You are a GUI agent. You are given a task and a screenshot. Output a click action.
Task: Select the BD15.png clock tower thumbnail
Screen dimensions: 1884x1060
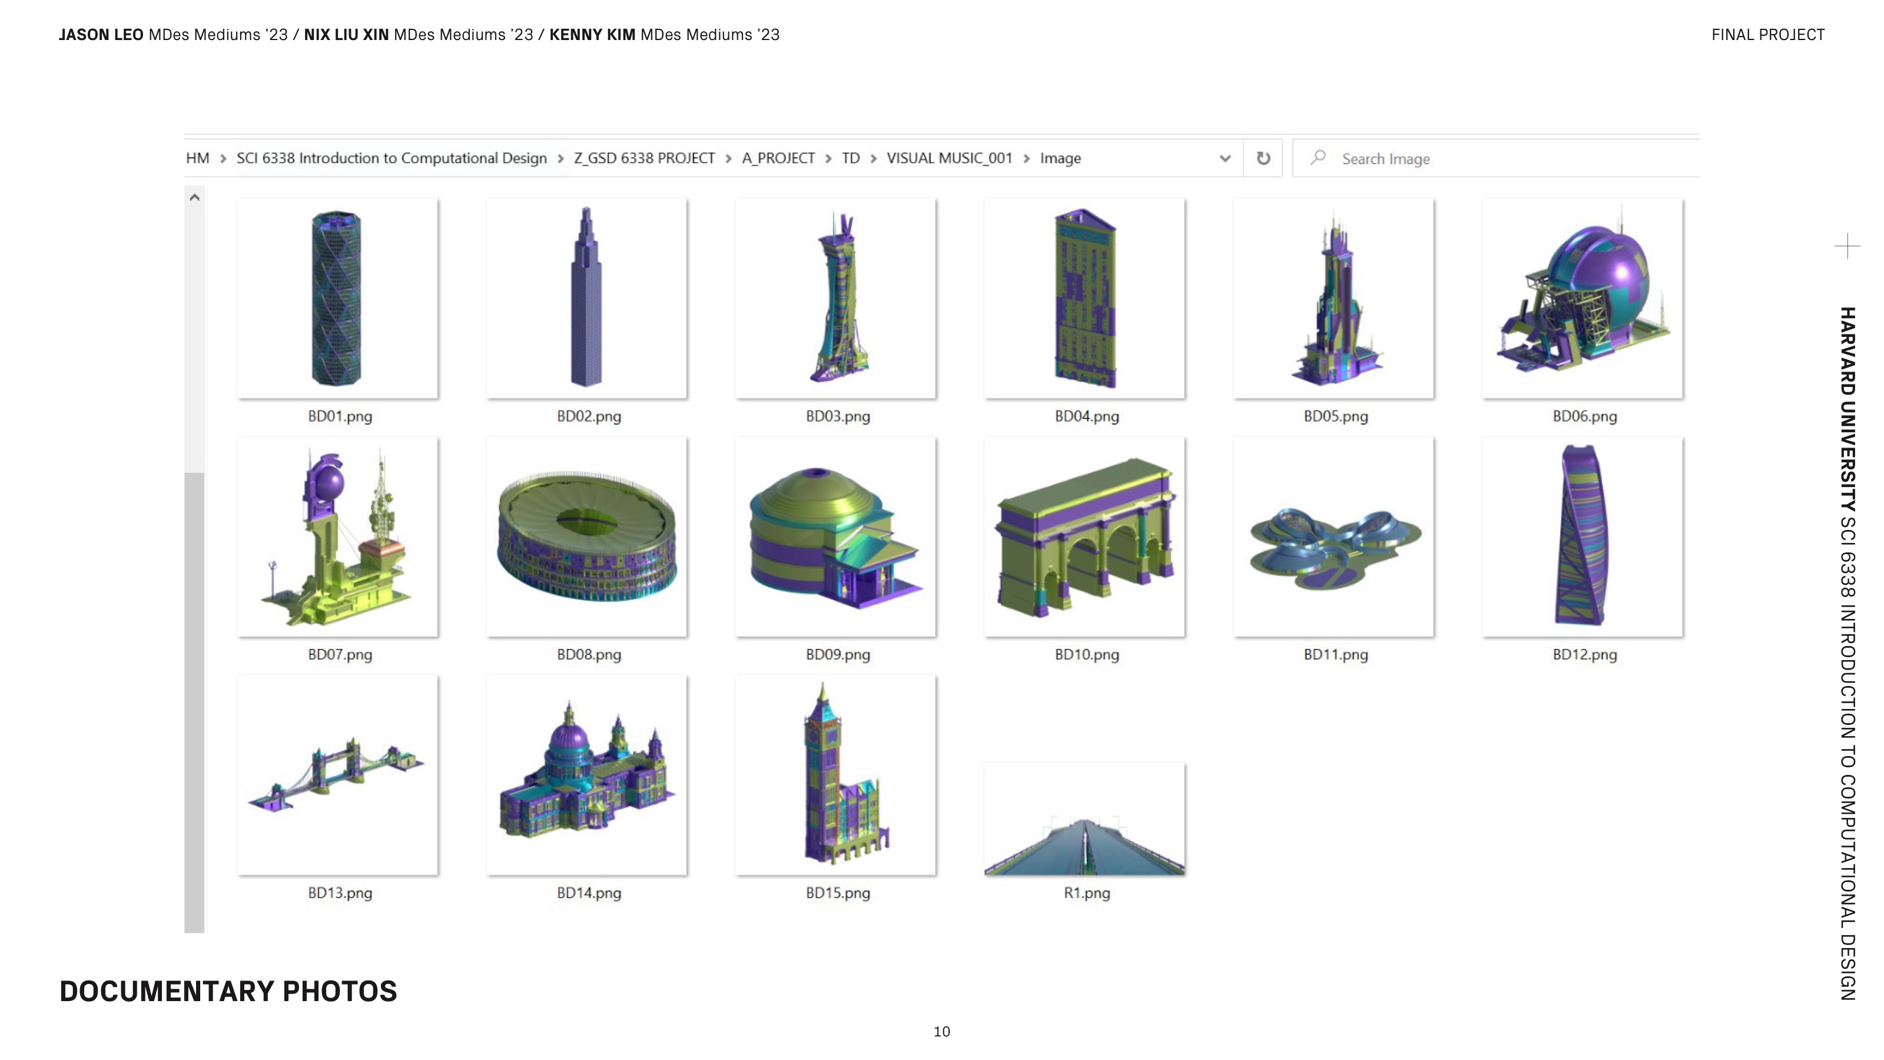(835, 776)
